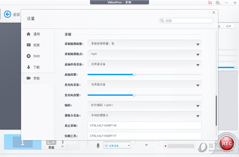The height and width of the screenshot is (157, 239).
Task: Click the 设置 dialog title
Action: coord(31,19)
